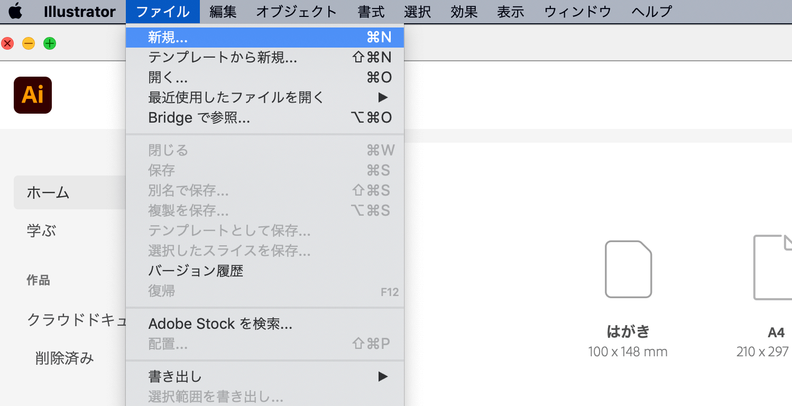Choose バージョン履歴 menu item
Image resolution: width=792 pixels, height=406 pixels.
click(x=265, y=271)
